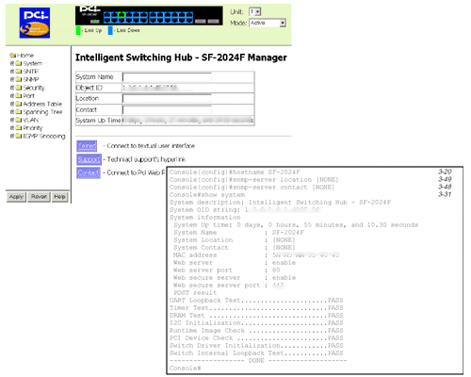Click the Location input field
Screen dimensions: 471x377
(x=167, y=99)
